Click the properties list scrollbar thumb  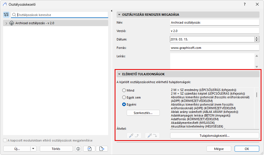pyautogui.click(x=257, y=95)
